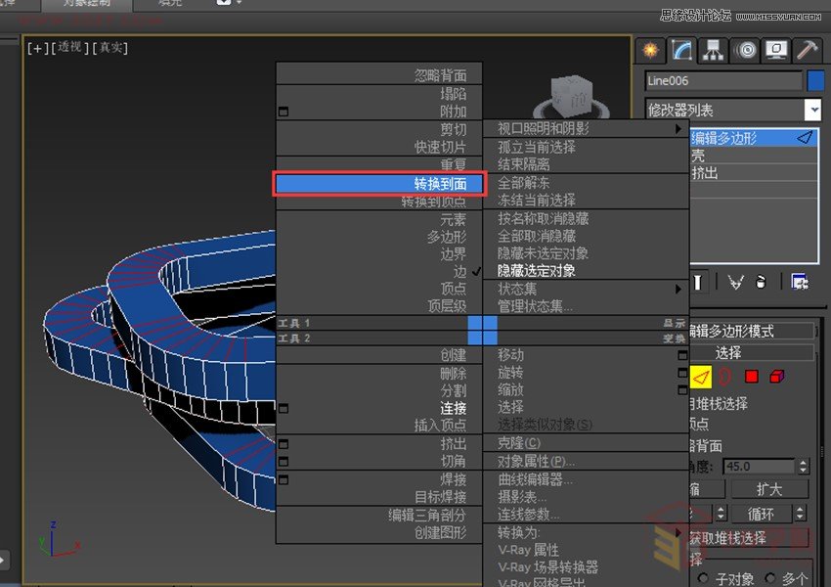Choose 转换到顶点 in quad menu
Viewport: 831px width, 587px height.
pyautogui.click(x=379, y=202)
